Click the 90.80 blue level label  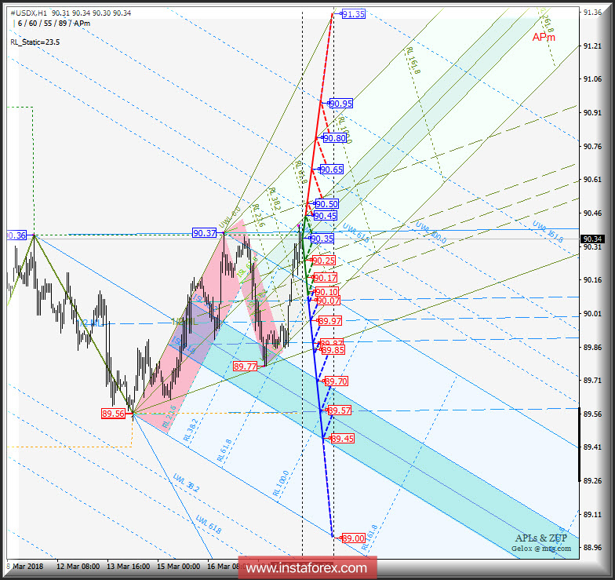335,138
